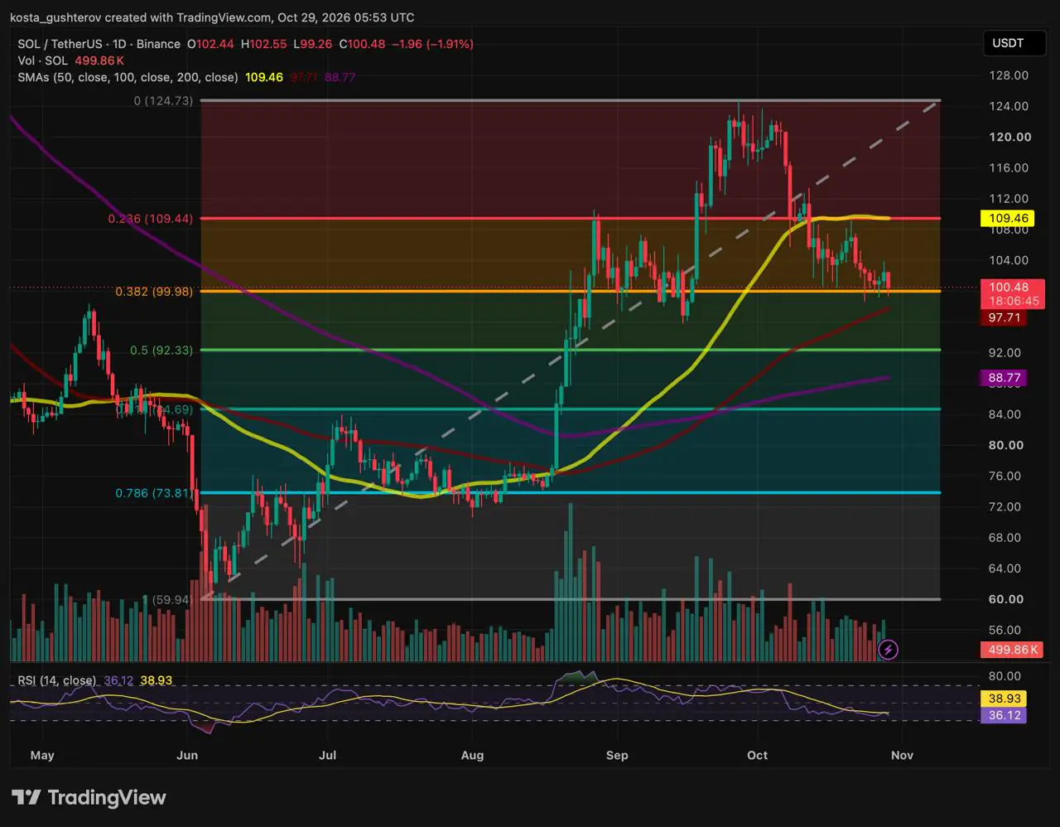Click the purple lightning bolt icon
The image size is (1060, 827).
pyautogui.click(x=888, y=649)
